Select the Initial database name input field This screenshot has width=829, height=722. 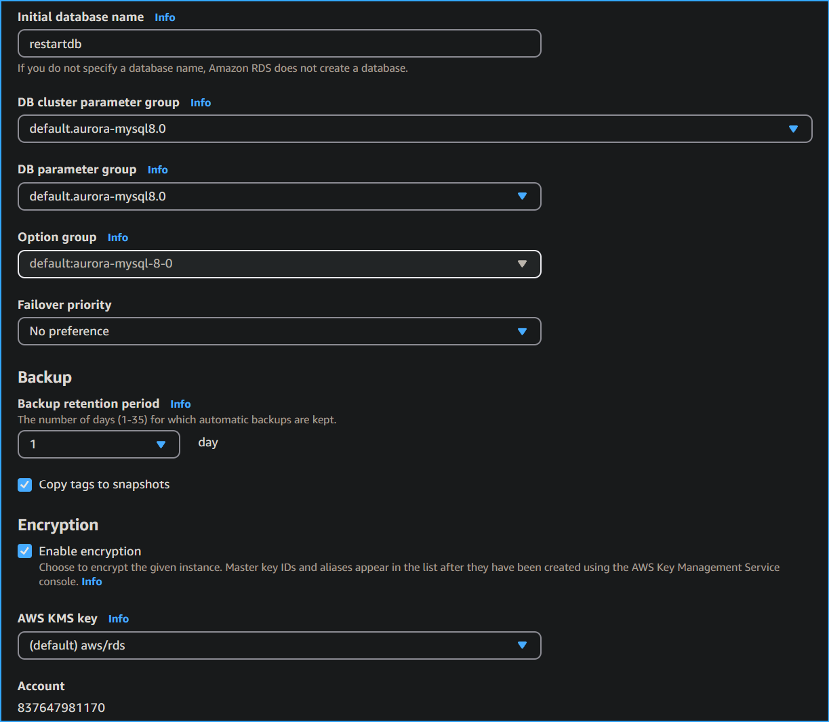(279, 43)
